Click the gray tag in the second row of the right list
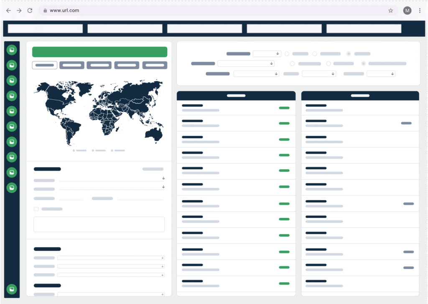The height and width of the screenshot is (304, 428). (406, 123)
